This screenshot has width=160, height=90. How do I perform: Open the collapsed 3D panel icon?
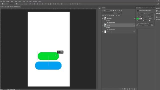157,17
